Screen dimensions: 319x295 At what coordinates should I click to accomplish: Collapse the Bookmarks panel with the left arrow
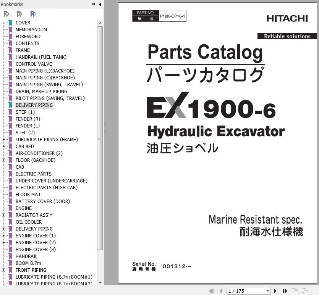[100, 4]
